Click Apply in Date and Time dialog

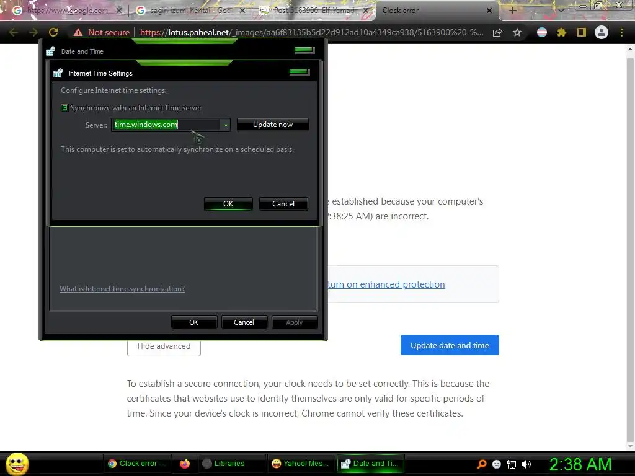coord(295,322)
